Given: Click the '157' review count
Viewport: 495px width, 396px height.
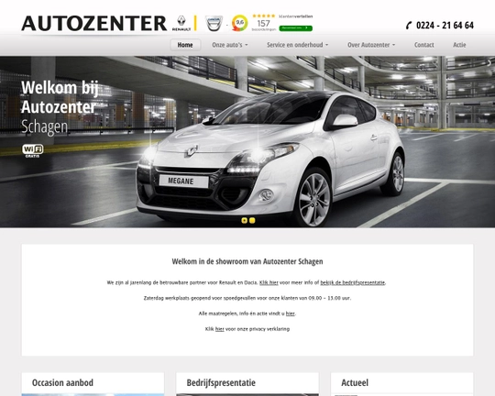Looking at the screenshot, I should [263, 23].
